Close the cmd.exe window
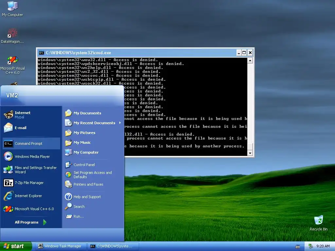335x251 pixels. click(250, 53)
